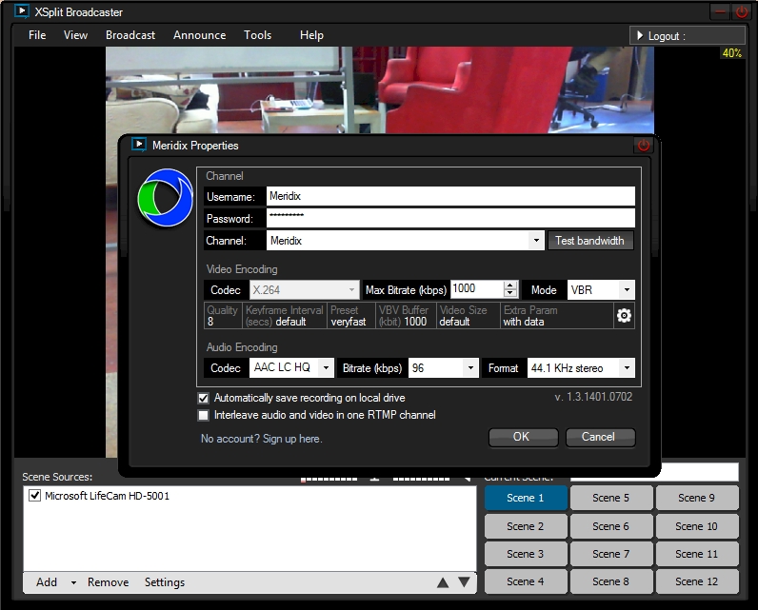
Task: Enable interleave audio and video option
Action: [x=203, y=415]
